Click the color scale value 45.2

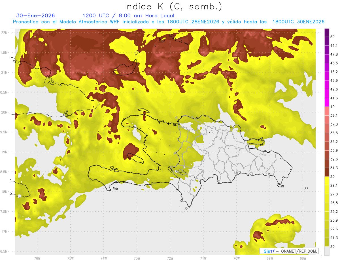(x=334, y=72)
